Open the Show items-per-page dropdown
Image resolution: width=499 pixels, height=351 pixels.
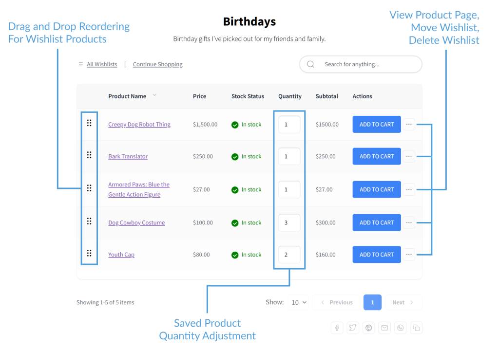[x=298, y=302]
